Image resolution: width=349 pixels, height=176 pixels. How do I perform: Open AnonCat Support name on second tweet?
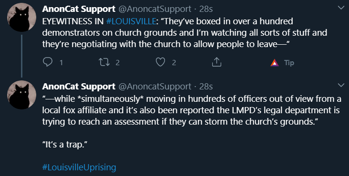coord(79,87)
